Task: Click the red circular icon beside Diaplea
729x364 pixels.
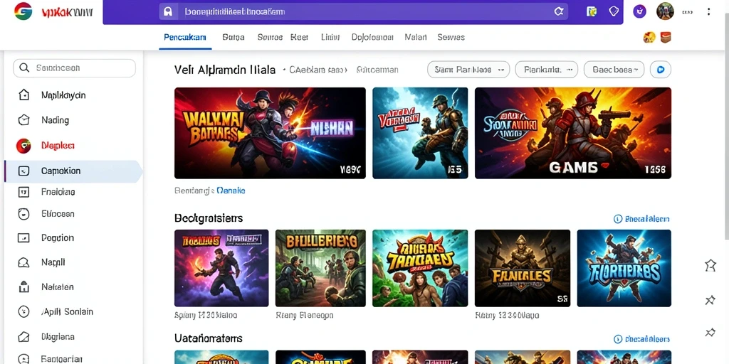Action: [x=23, y=146]
